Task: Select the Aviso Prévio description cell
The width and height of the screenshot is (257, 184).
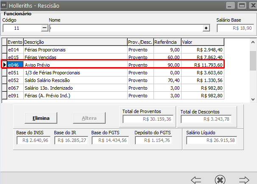Action: tap(75, 65)
